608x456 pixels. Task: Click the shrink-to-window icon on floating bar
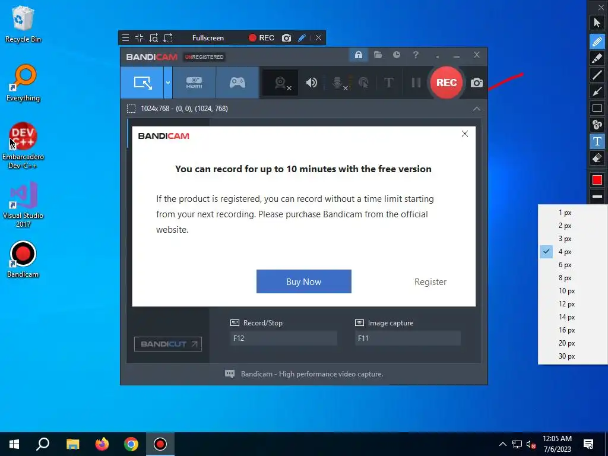[139, 37]
